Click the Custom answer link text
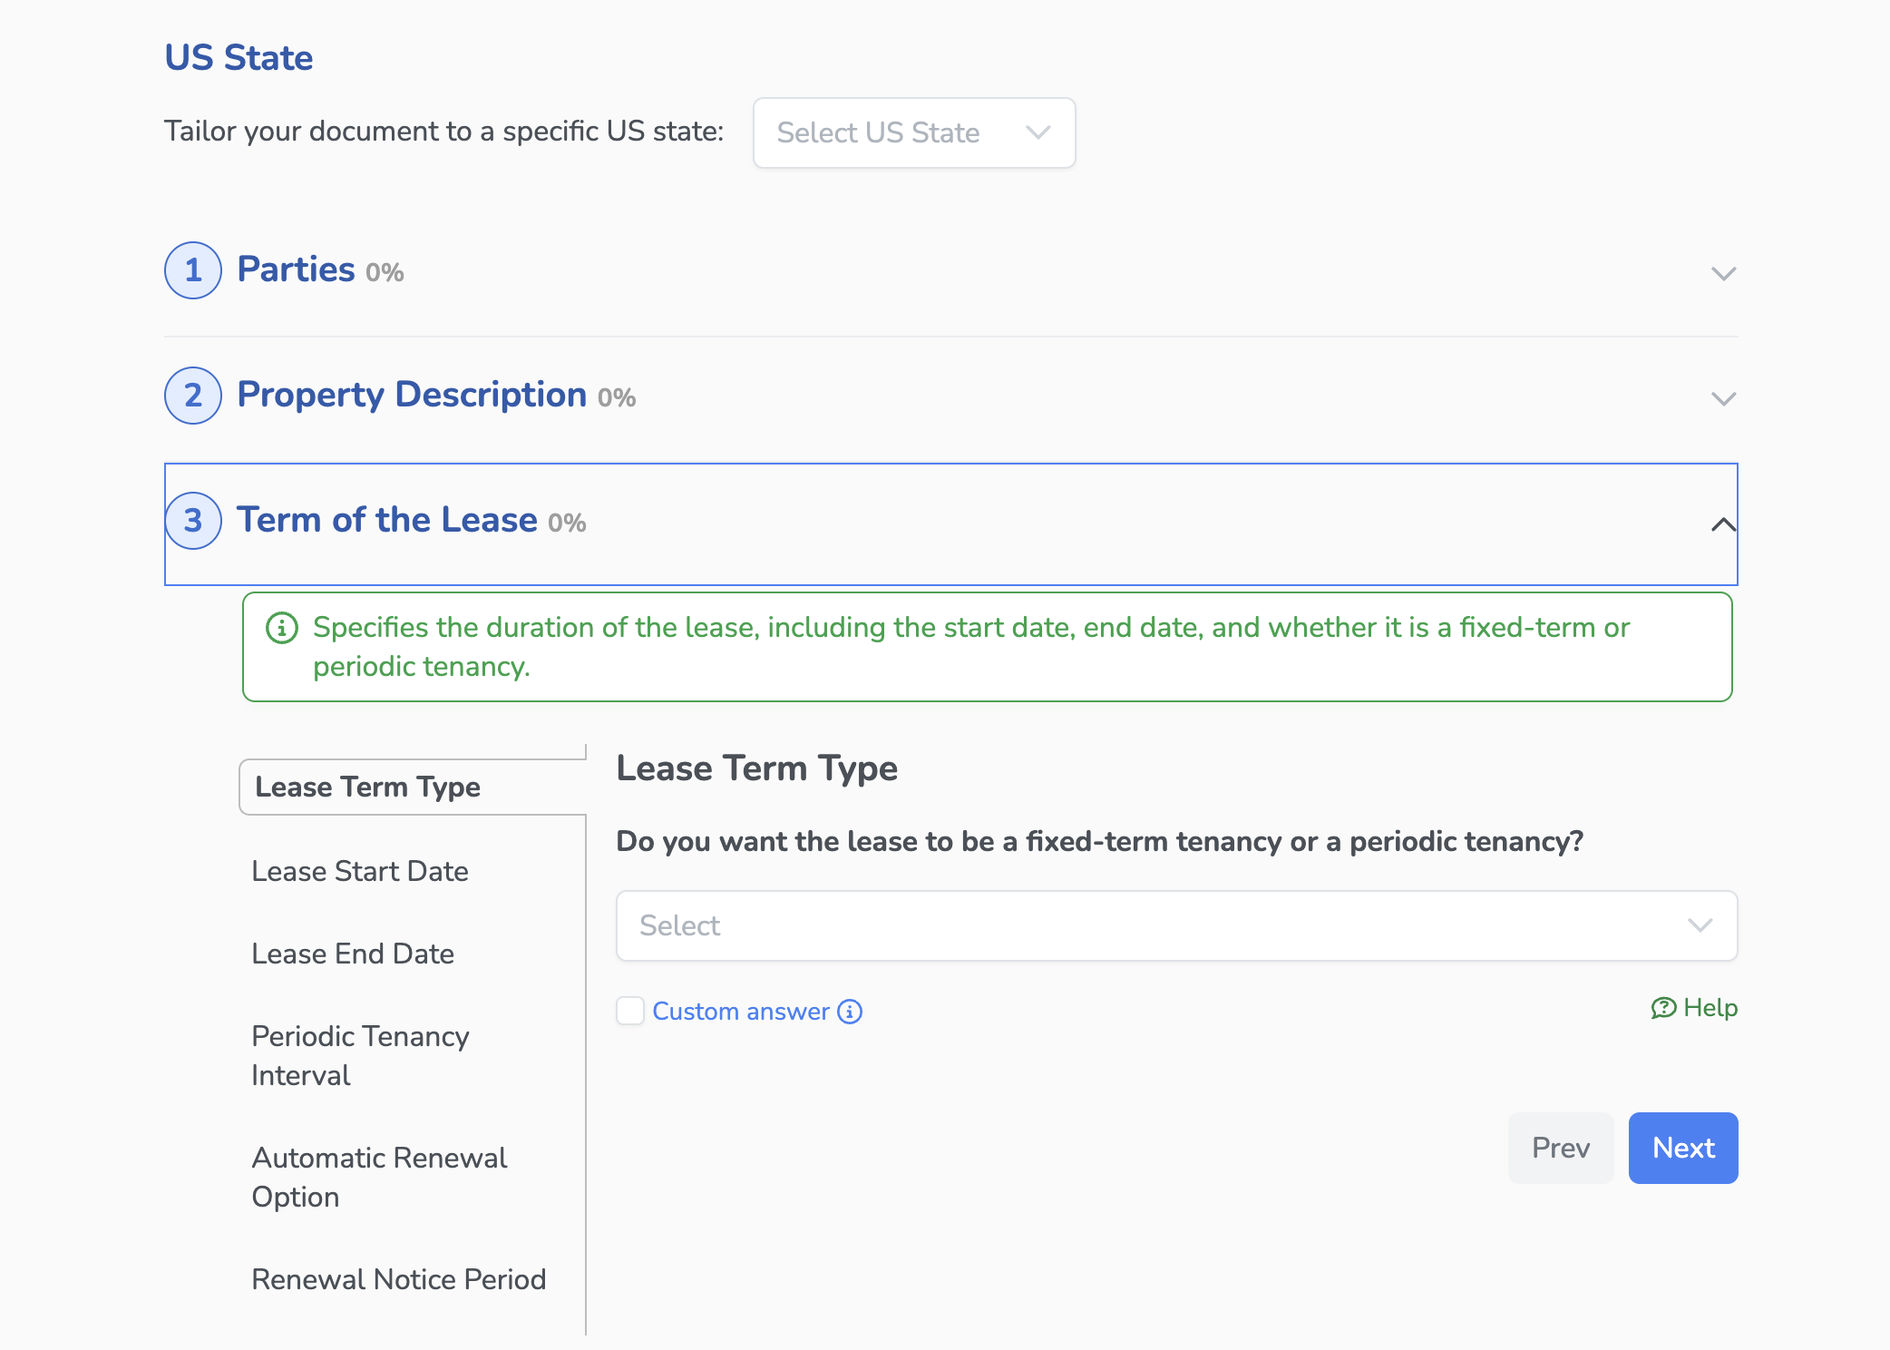Screen dimensions: 1890x1350 pos(740,1012)
